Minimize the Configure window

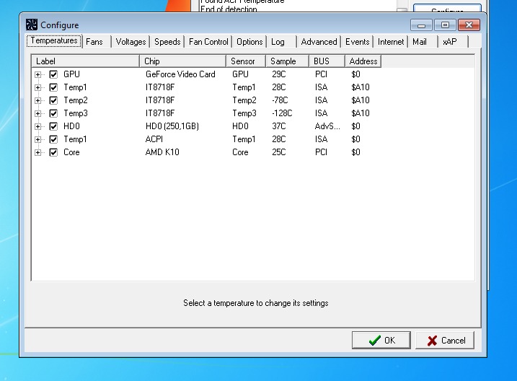[x=421, y=25]
